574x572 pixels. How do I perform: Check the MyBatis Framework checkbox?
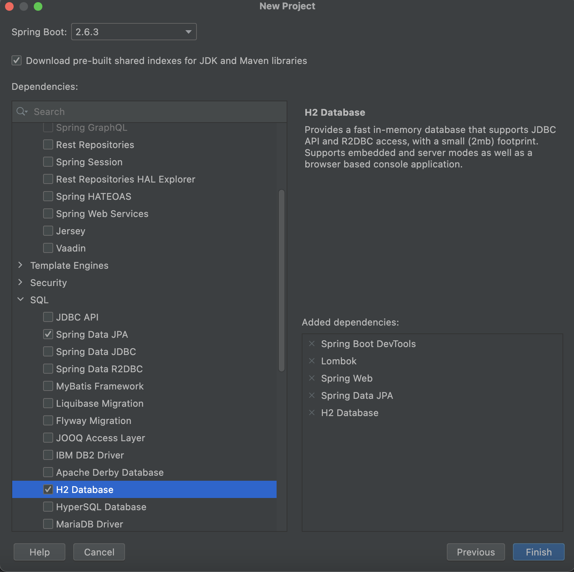(48, 386)
